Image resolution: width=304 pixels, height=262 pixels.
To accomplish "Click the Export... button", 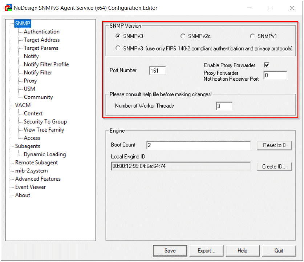I will (206, 251).
